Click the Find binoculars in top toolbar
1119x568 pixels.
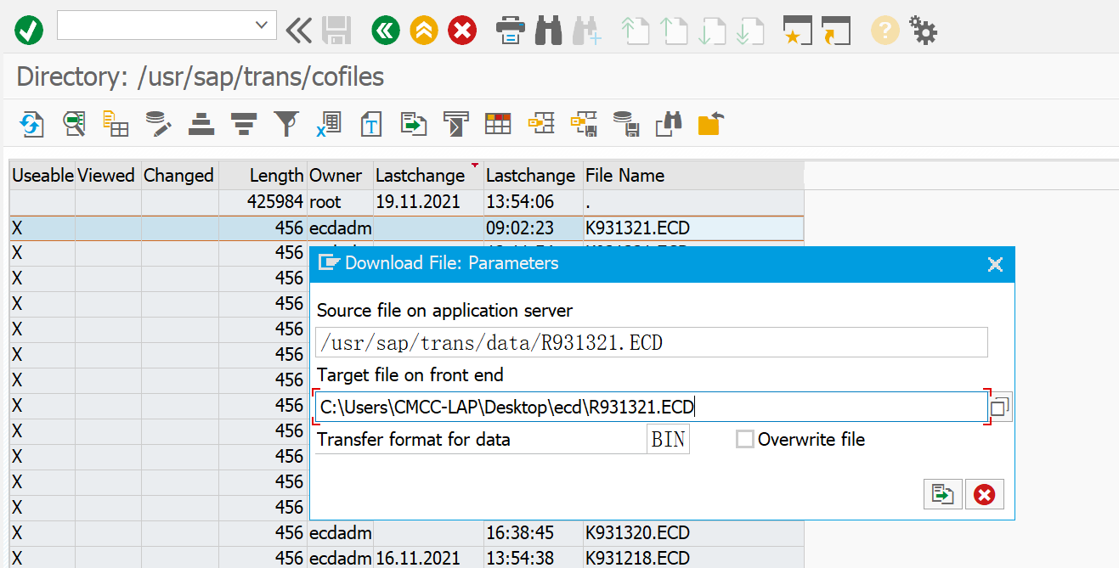point(548,31)
